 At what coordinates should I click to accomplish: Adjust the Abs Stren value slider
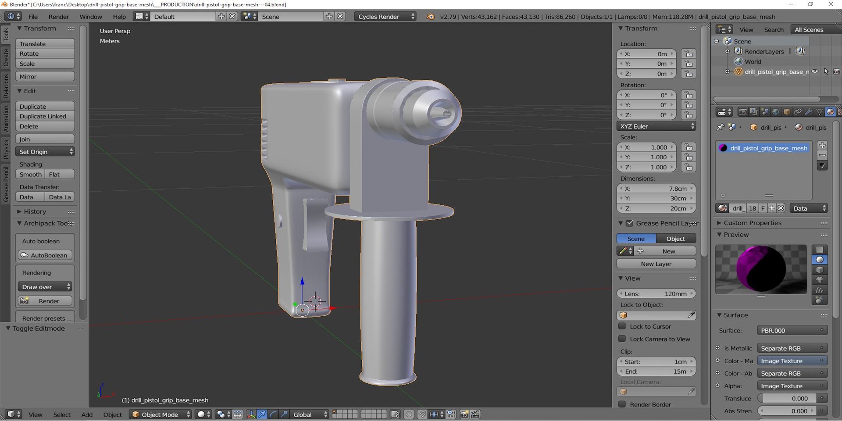[787, 411]
